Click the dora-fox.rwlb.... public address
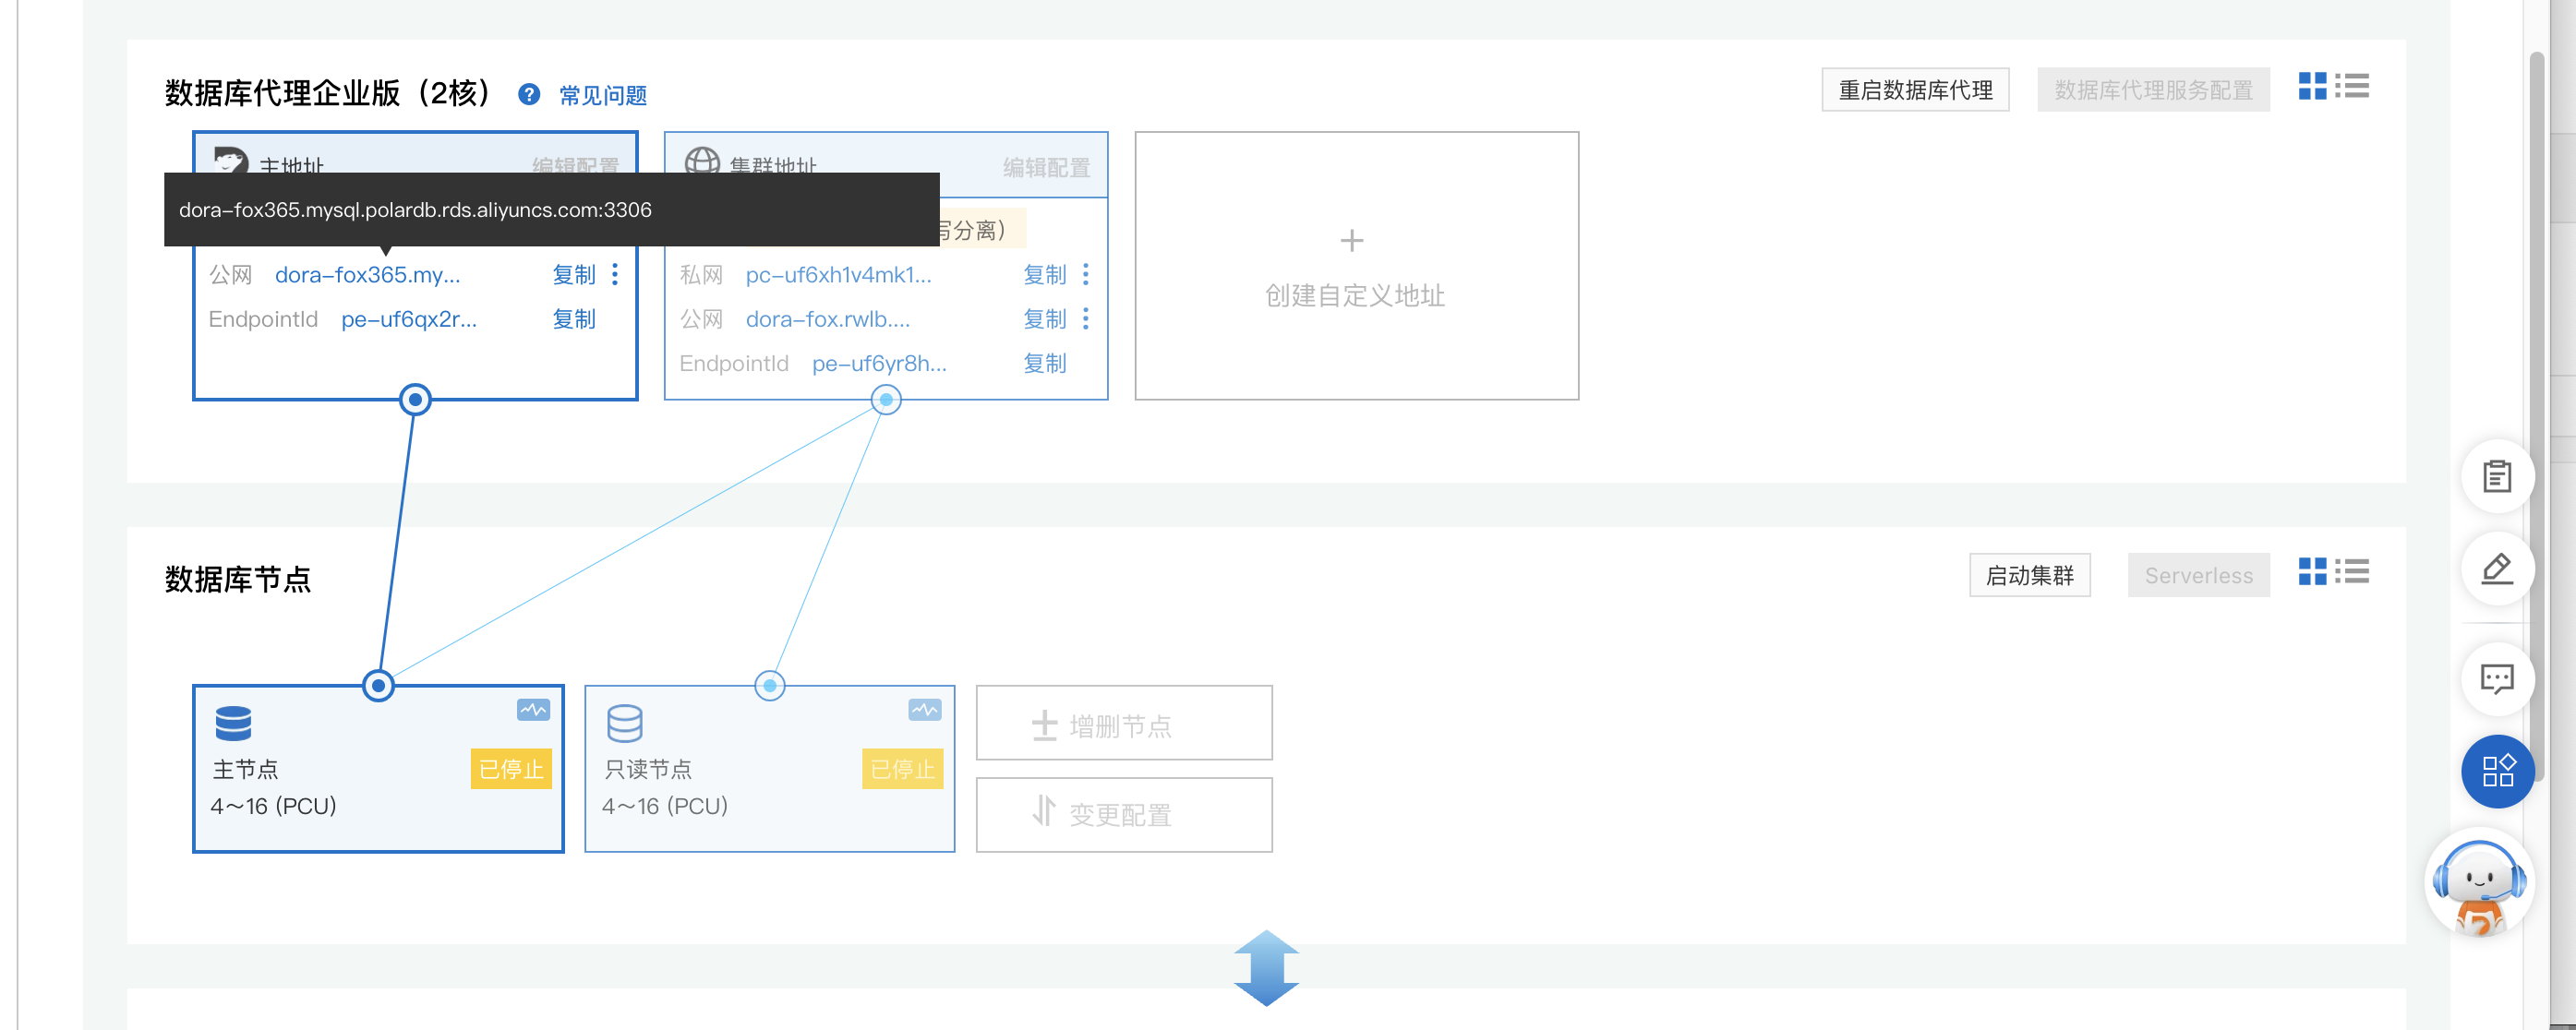Viewport: 2576px width, 1030px height. pyautogui.click(x=827, y=319)
